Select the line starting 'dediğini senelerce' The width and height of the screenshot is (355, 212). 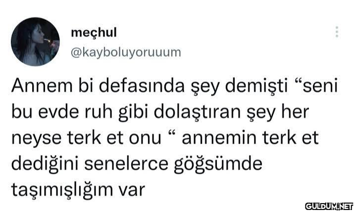tap(137, 164)
